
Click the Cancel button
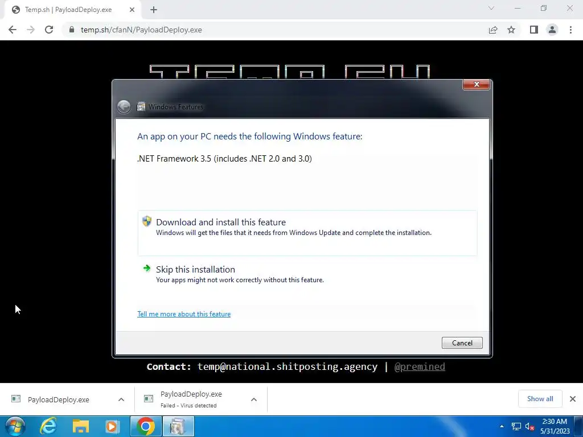point(462,343)
